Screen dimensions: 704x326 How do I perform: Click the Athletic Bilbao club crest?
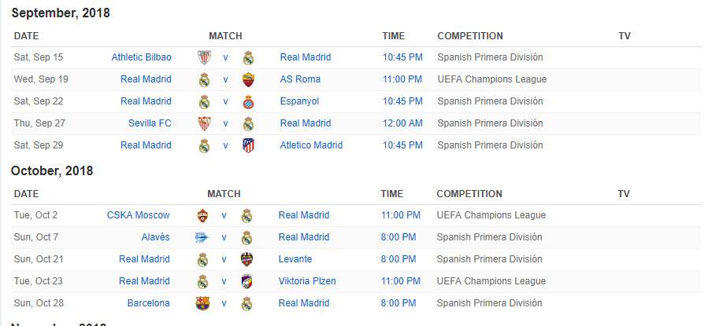click(x=204, y=58)
